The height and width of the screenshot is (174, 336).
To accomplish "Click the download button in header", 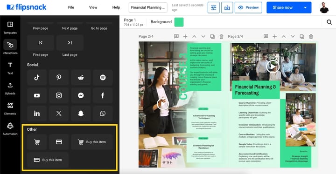I will click(x=227, y=7).
